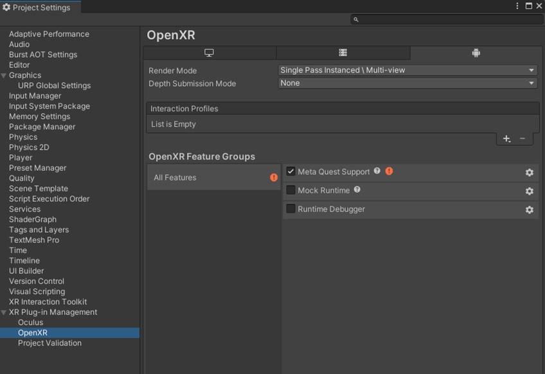Open the Mock Runtime settings gear
The width and height of the screenshot is (545, 374).
(x=529, y=191)
